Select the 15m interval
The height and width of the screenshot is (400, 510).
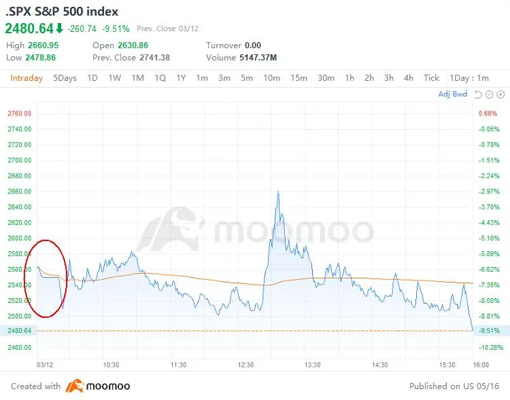pyautogui.click(x=299, y=78)
